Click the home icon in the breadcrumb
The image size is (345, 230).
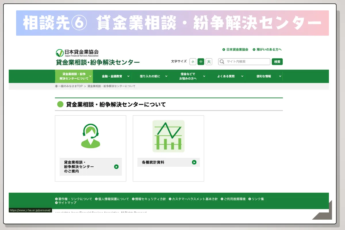click(x=57, y=86)
